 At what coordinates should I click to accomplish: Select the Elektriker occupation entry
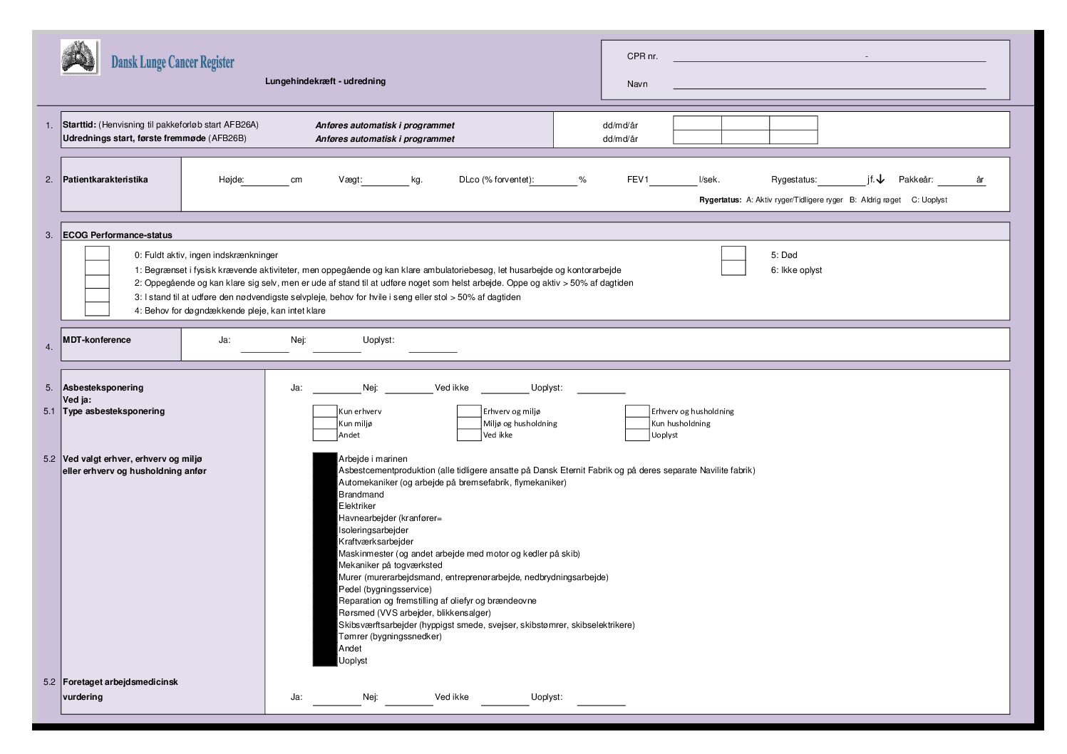coord(357,506)
